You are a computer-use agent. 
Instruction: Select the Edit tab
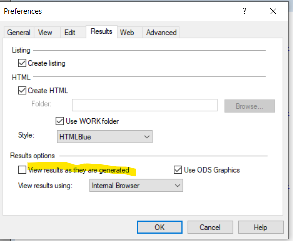coord(70,33)
